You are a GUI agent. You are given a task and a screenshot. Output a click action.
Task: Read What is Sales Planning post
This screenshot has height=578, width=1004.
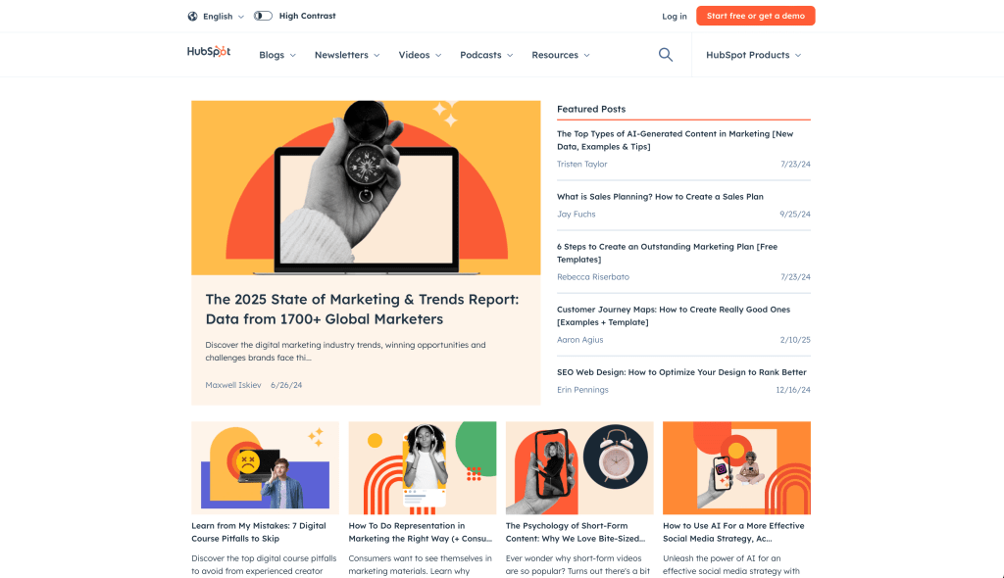pyautogui.click(x=660, y=197)
